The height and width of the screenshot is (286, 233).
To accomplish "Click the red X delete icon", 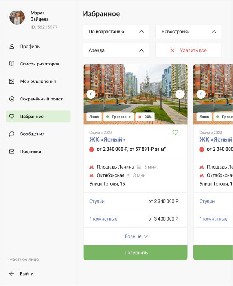I will 172,50.
